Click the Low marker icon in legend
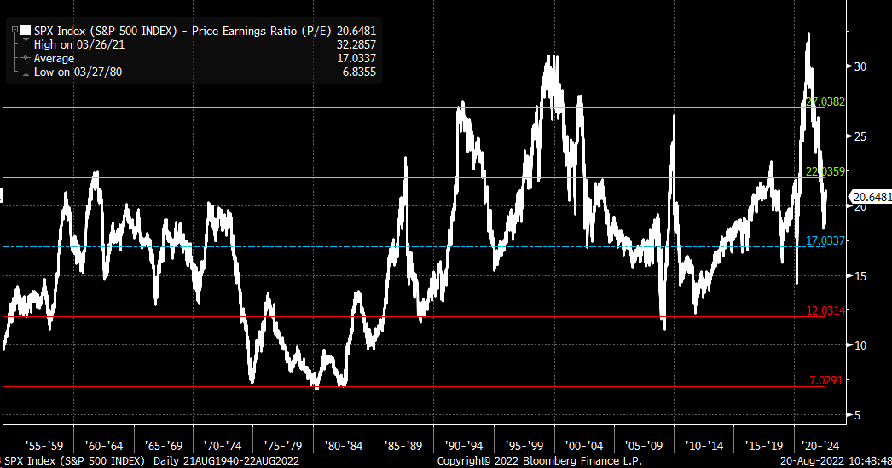 (25, 72)
